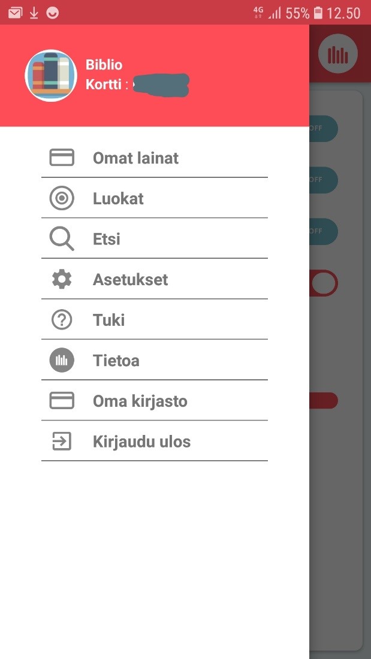The height and width of the screenshot is (659, 371).
Task: Toggle the topmost OFF switch behind the drawer
Action: 324,128
